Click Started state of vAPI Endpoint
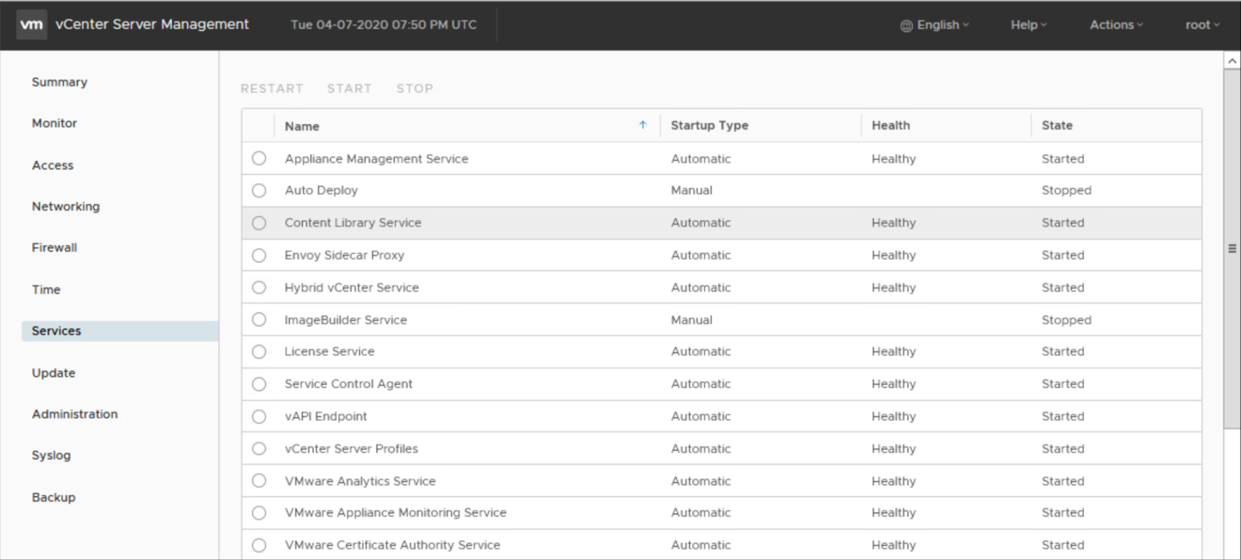1241x560 pixels. [1063, 416]
